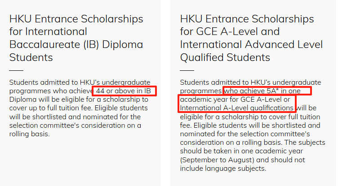The image size is (338, 186).
Task: Click "Baccalaureate (IB) Diploma" in the left heading
Action: point(76,45)
